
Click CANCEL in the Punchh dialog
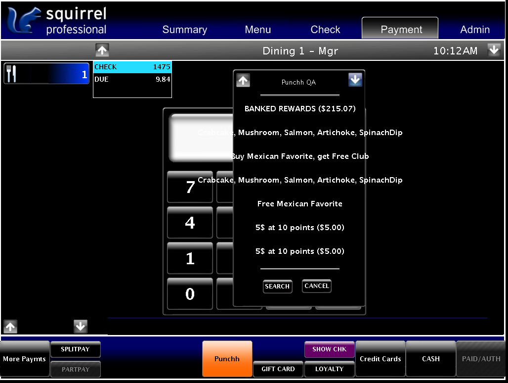(x=317, y=286)
